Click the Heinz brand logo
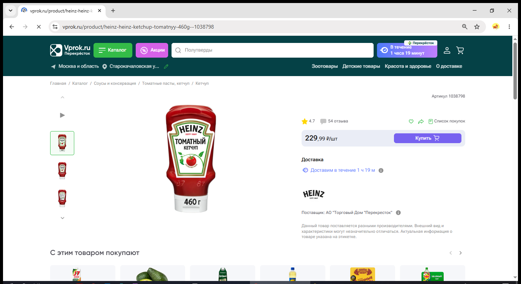 tap(314, 194)
